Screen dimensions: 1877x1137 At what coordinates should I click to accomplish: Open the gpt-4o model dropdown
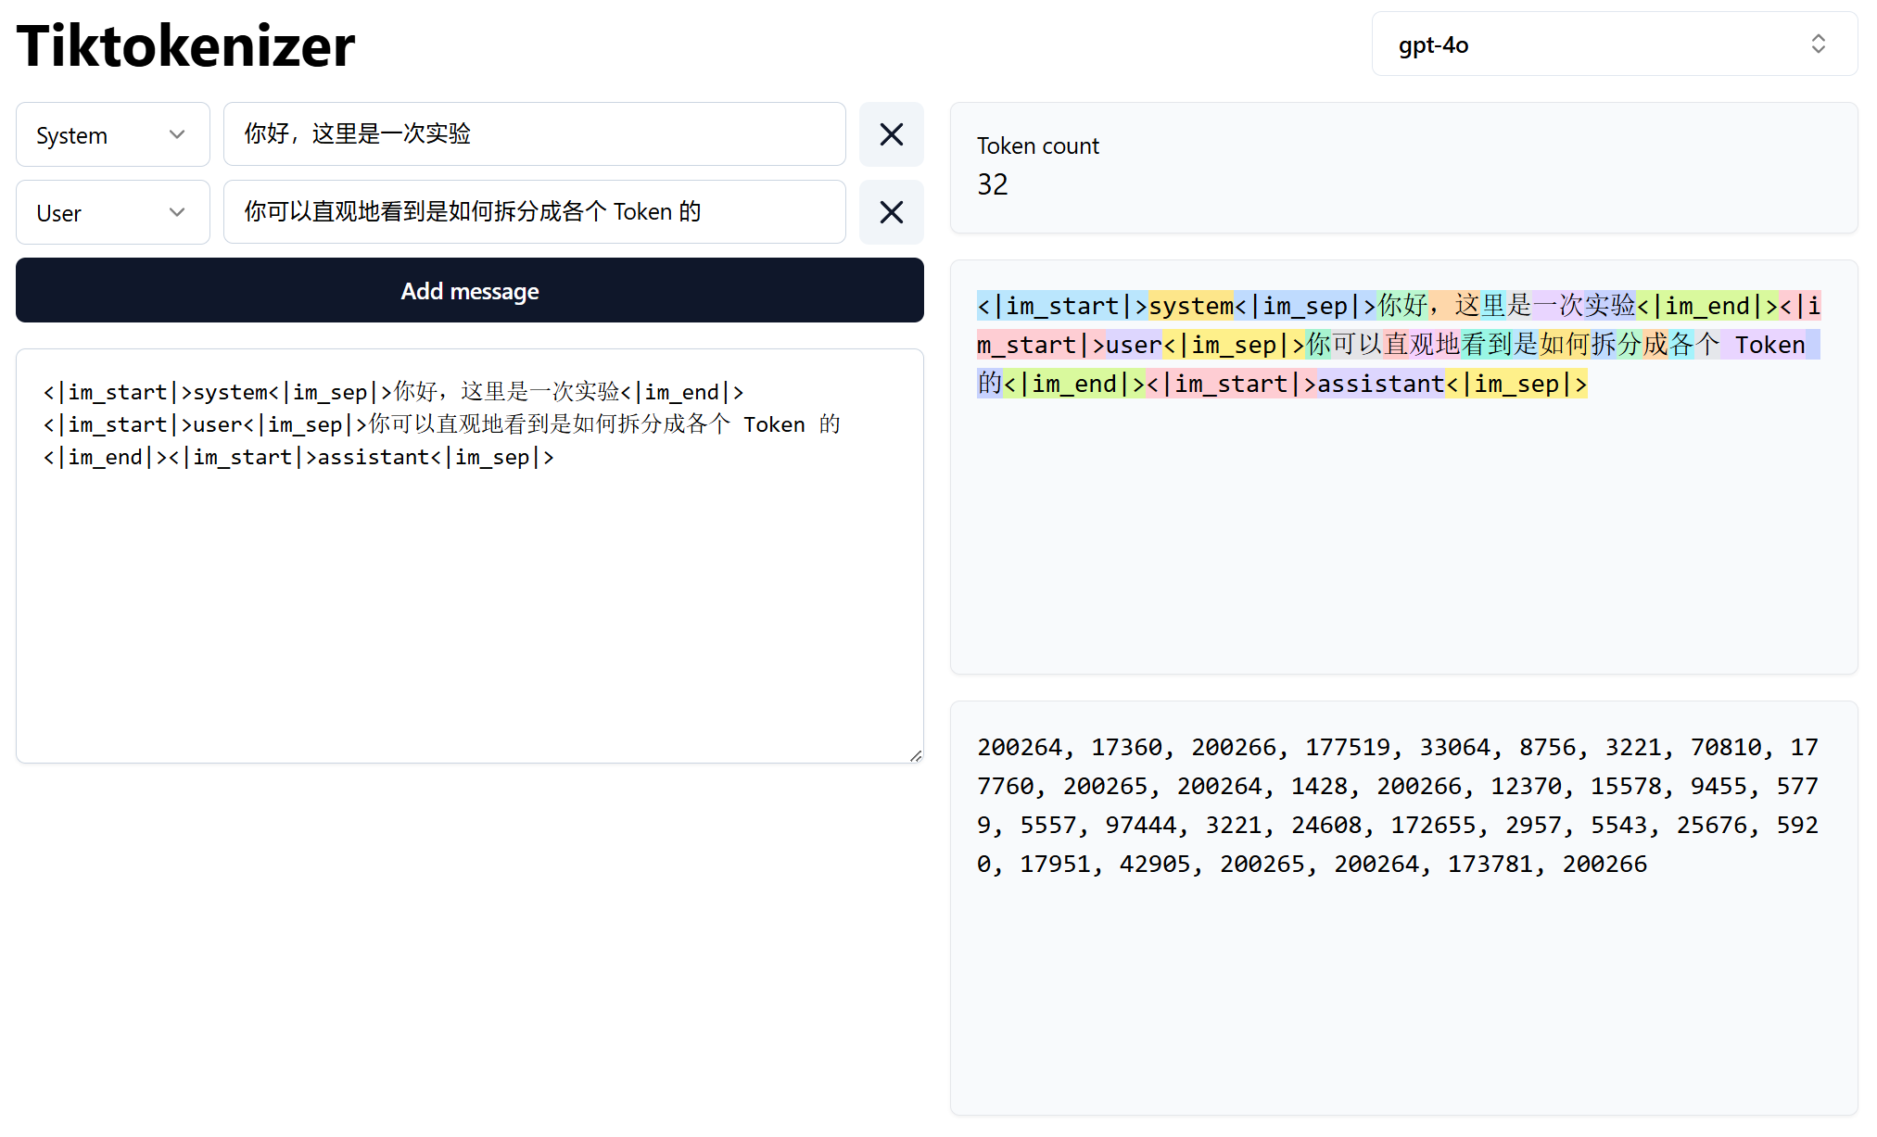(x=1613, y=44)
